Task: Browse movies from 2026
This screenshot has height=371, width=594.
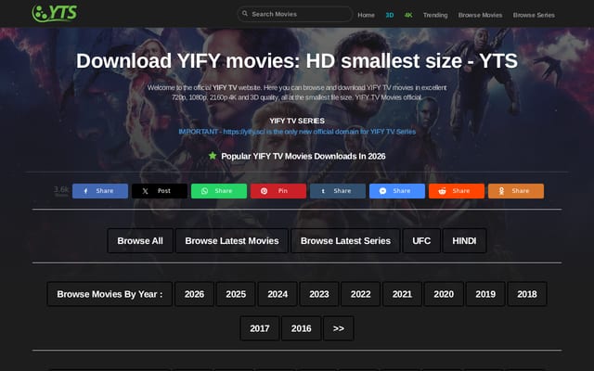Action: [x=194, y=294]
